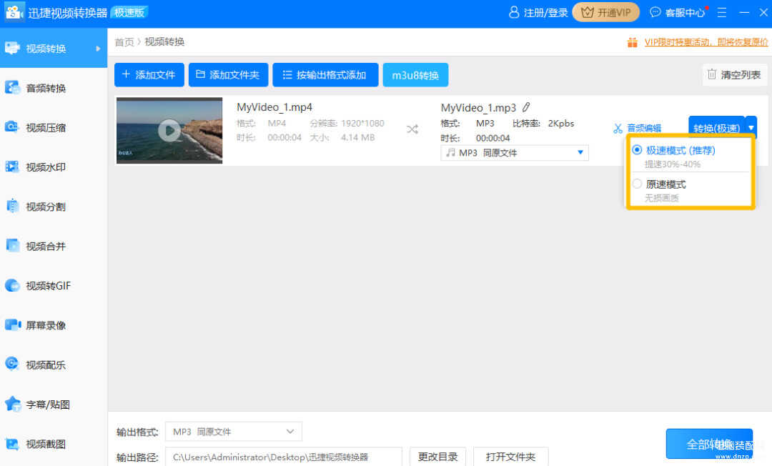
Task: Click the 更改目录 button
Action: click(437, 457)
